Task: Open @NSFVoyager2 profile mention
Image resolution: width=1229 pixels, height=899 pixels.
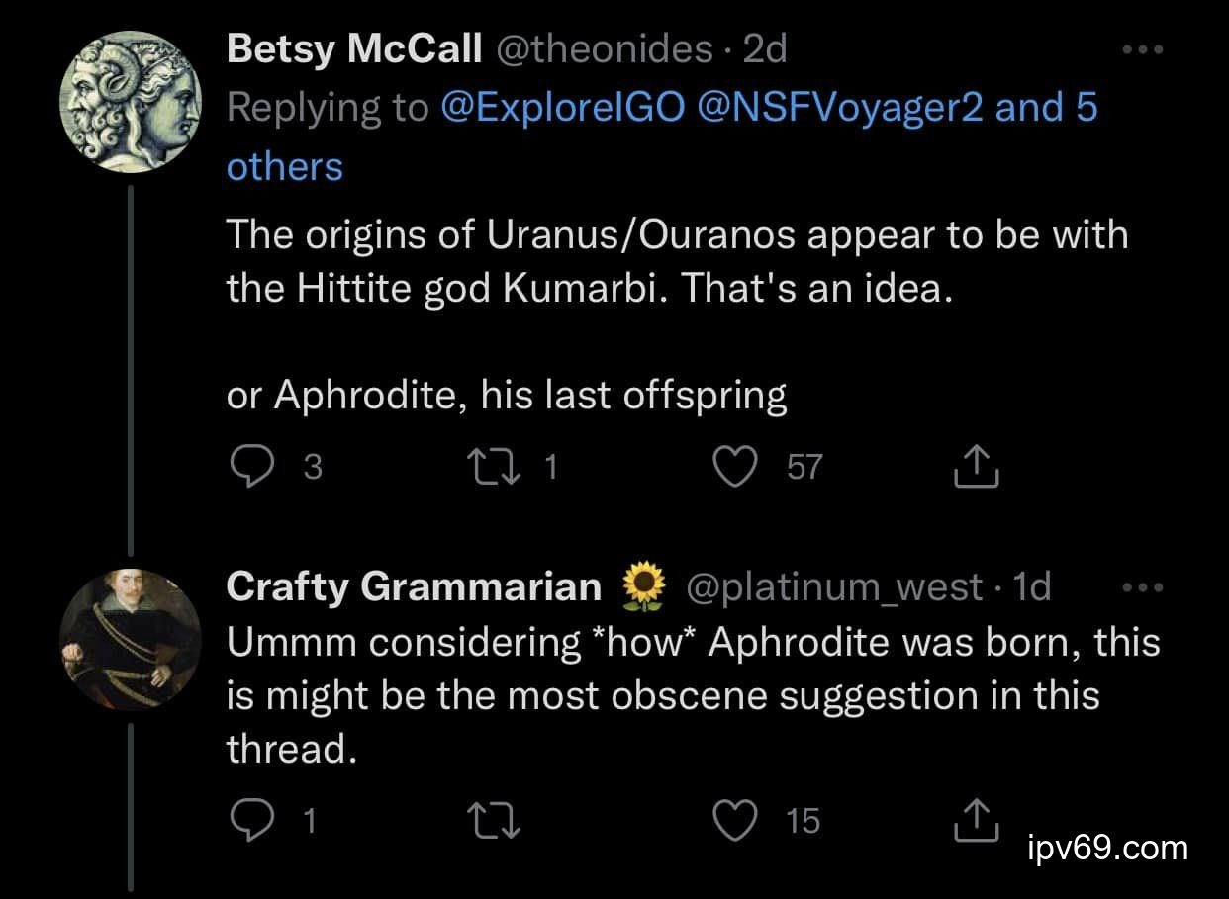Action: point(840,108)
